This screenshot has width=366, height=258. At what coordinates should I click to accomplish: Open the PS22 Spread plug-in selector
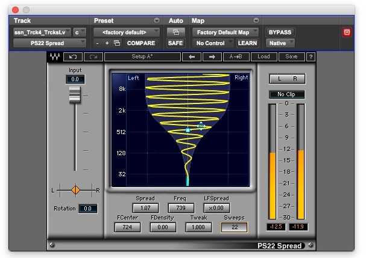(x=49, y=43)
